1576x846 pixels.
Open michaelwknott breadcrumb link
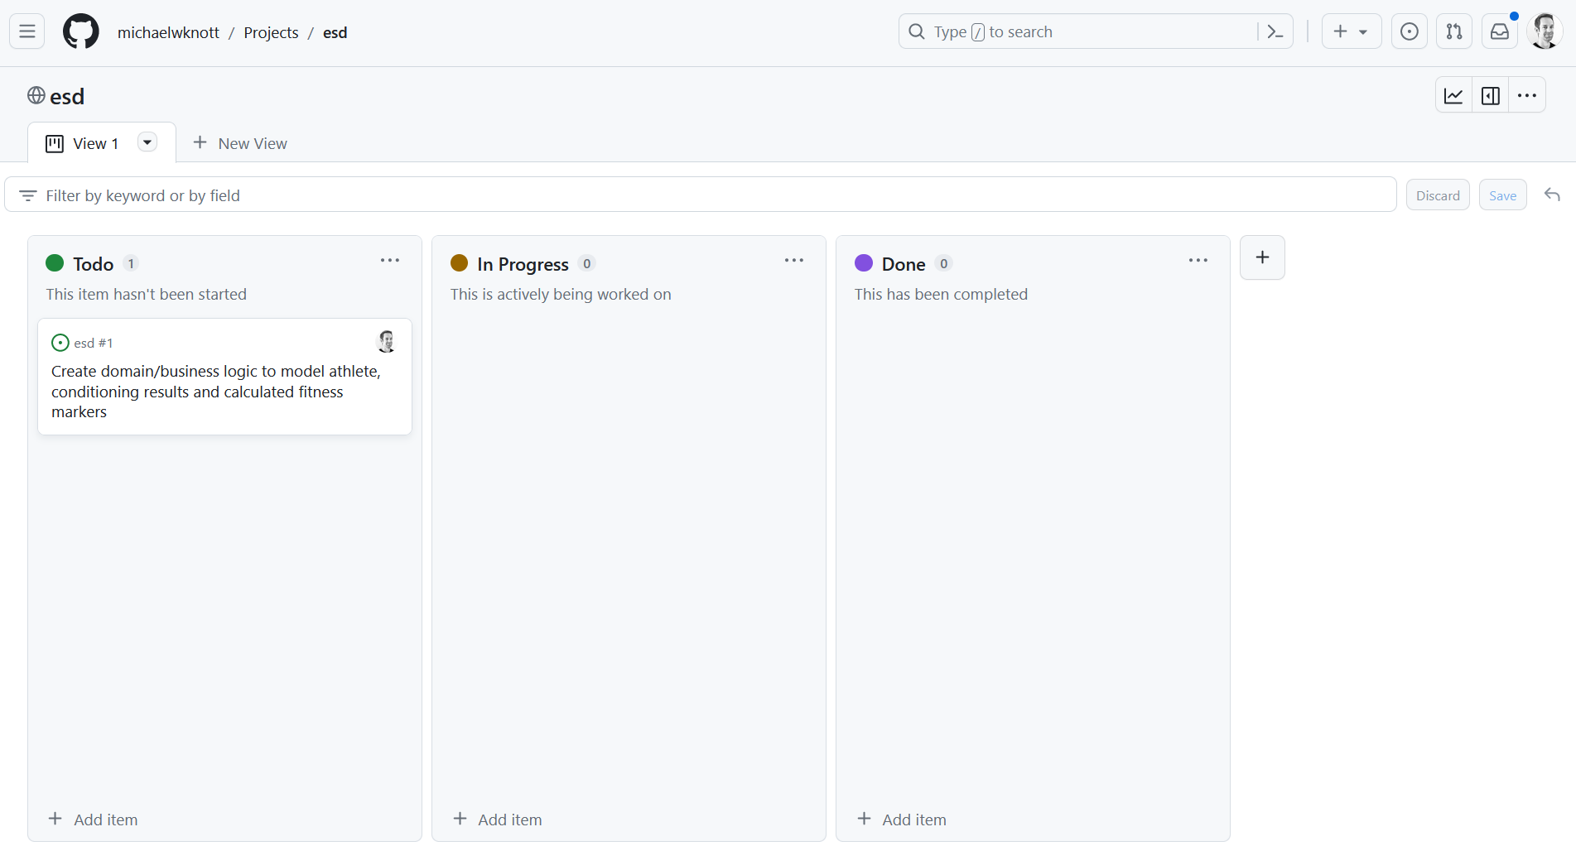[x=169, y=32]
